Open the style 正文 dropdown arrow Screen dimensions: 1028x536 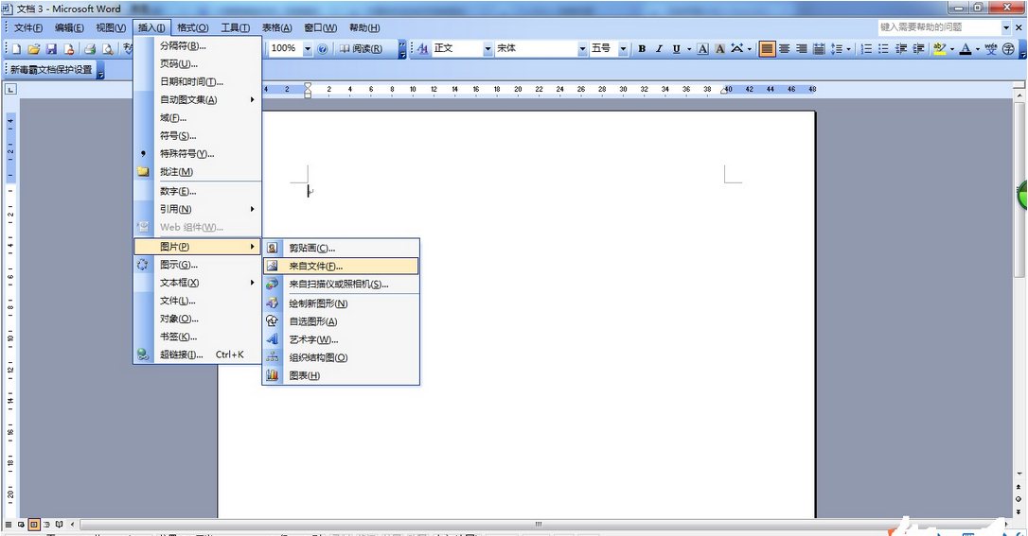pos(487,49)
